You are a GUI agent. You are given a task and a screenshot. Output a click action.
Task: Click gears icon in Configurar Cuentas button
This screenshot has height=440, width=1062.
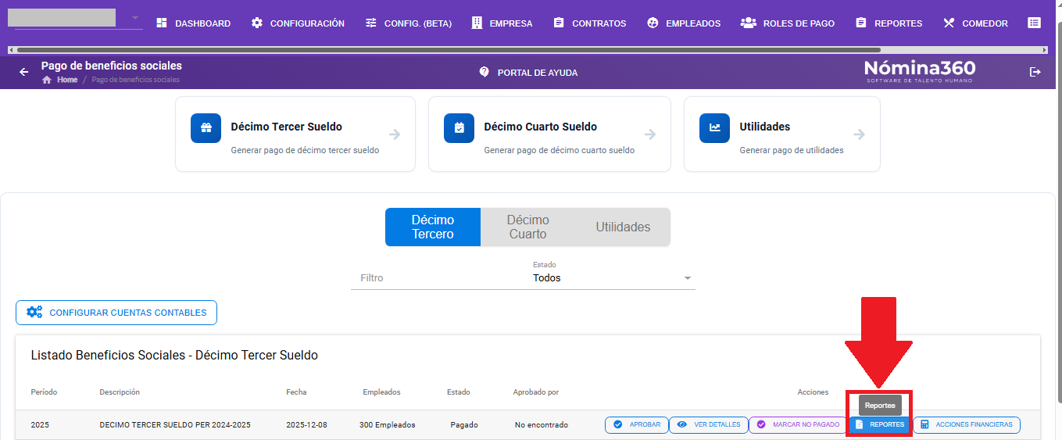[x=34, y=313]
